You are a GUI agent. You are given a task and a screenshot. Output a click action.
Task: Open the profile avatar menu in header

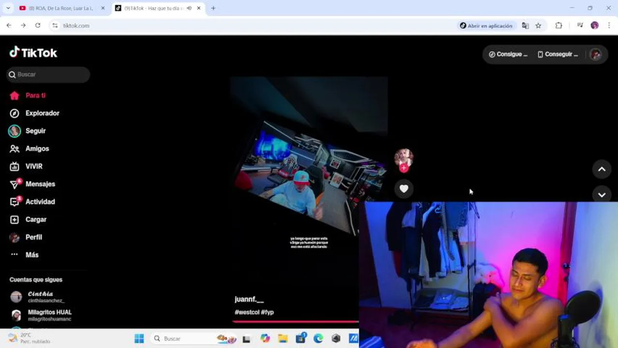click(x=596, y=54)
